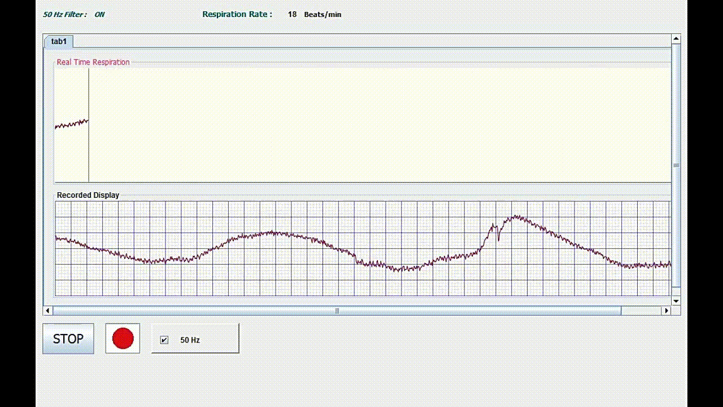Click the 'Respiration Rate :' label
The width and height of the screenshot is (723, 407).
tap(237, 14)
